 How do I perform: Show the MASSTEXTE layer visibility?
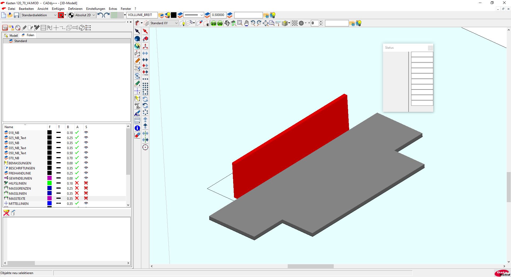tap(86, 198)
